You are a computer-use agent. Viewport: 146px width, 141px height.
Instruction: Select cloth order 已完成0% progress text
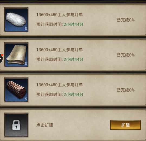click(x=126, y=55)
